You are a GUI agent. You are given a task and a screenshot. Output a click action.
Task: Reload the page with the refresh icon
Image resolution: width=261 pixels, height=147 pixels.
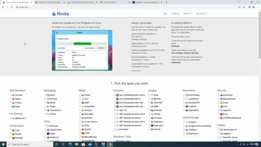coord(12,7)
